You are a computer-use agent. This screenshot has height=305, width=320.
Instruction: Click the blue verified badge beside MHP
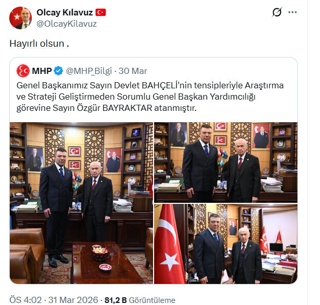coord(59,71)
